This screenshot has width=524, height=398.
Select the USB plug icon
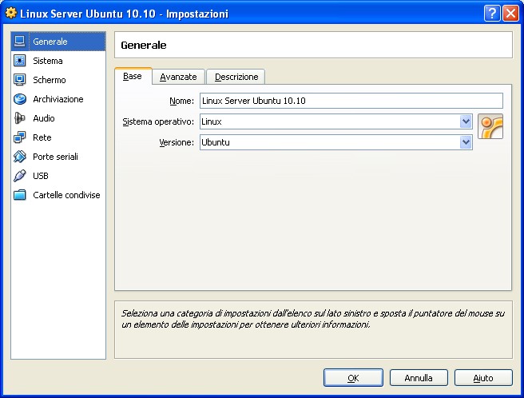click(20, 176)
